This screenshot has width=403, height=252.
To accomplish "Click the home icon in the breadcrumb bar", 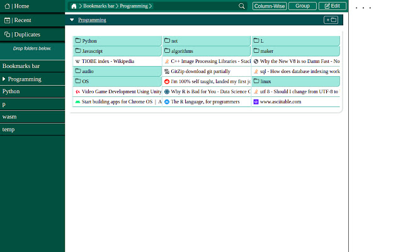I will coord(74,6).
